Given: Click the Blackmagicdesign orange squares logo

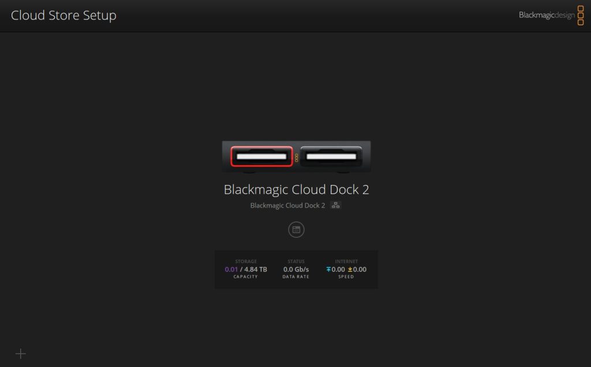Looking at the screenshot, I should pos(581,15).
